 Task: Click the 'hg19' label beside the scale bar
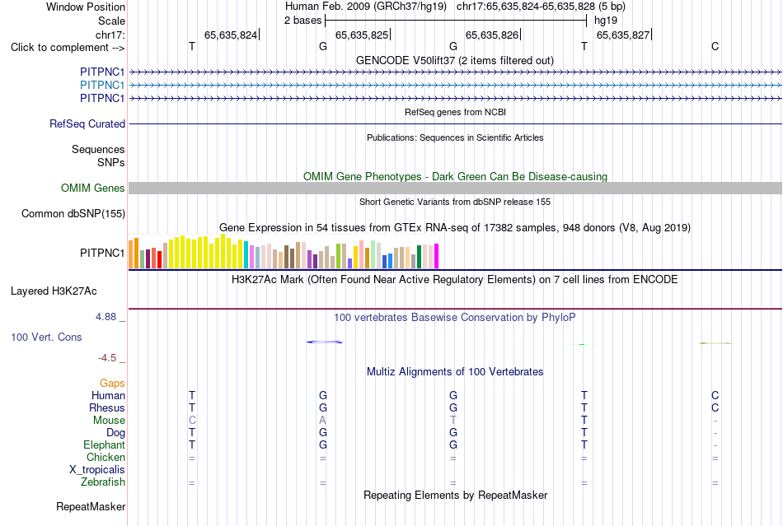pos(606,21)
